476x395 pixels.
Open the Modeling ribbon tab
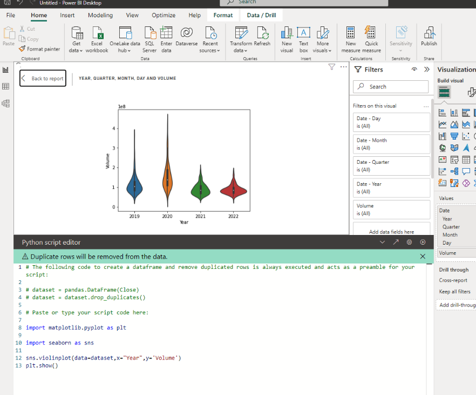pyautogui.click(x=100, y=15)
